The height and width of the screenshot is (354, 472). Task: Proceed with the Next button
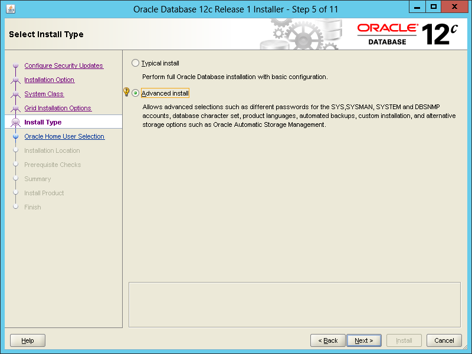click(x=364, y=340)
